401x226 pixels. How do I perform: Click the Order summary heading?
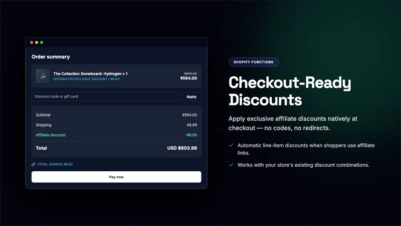click(x=51, y=57)
